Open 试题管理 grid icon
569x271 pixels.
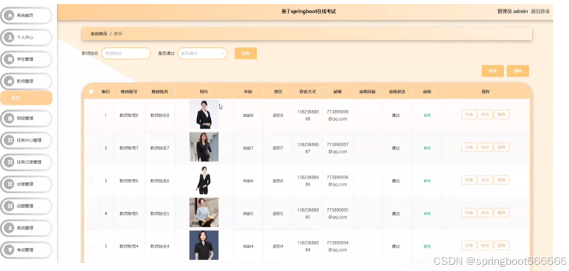pyautogui.click(x=9, y=206)
